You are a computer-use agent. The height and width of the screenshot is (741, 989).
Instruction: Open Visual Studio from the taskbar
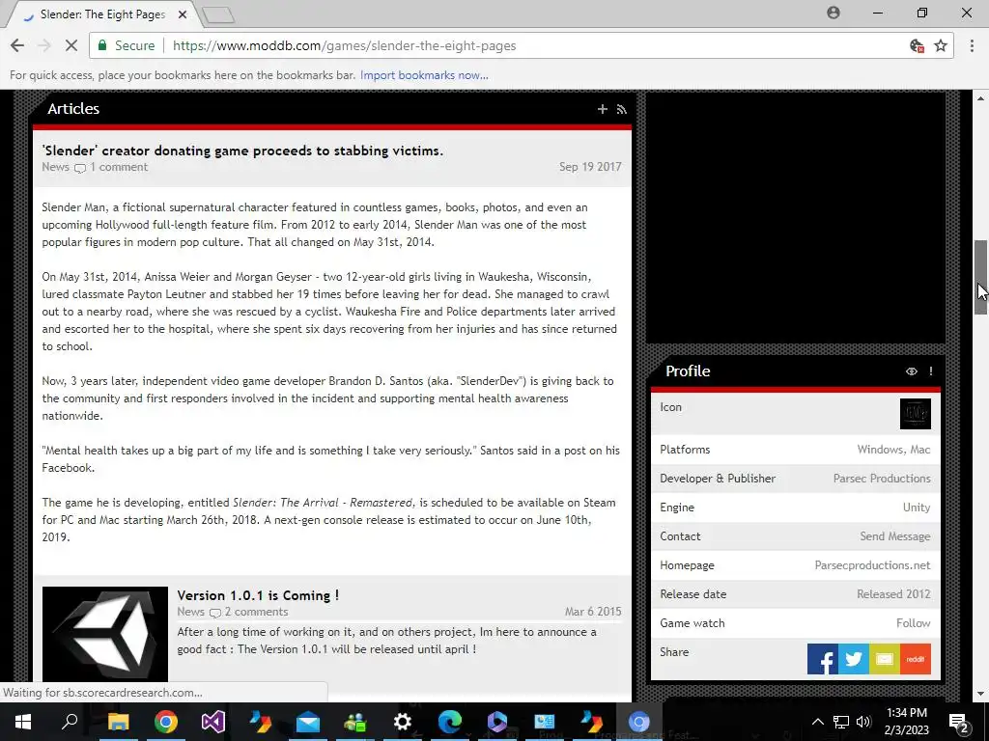[x=213, y=722]
